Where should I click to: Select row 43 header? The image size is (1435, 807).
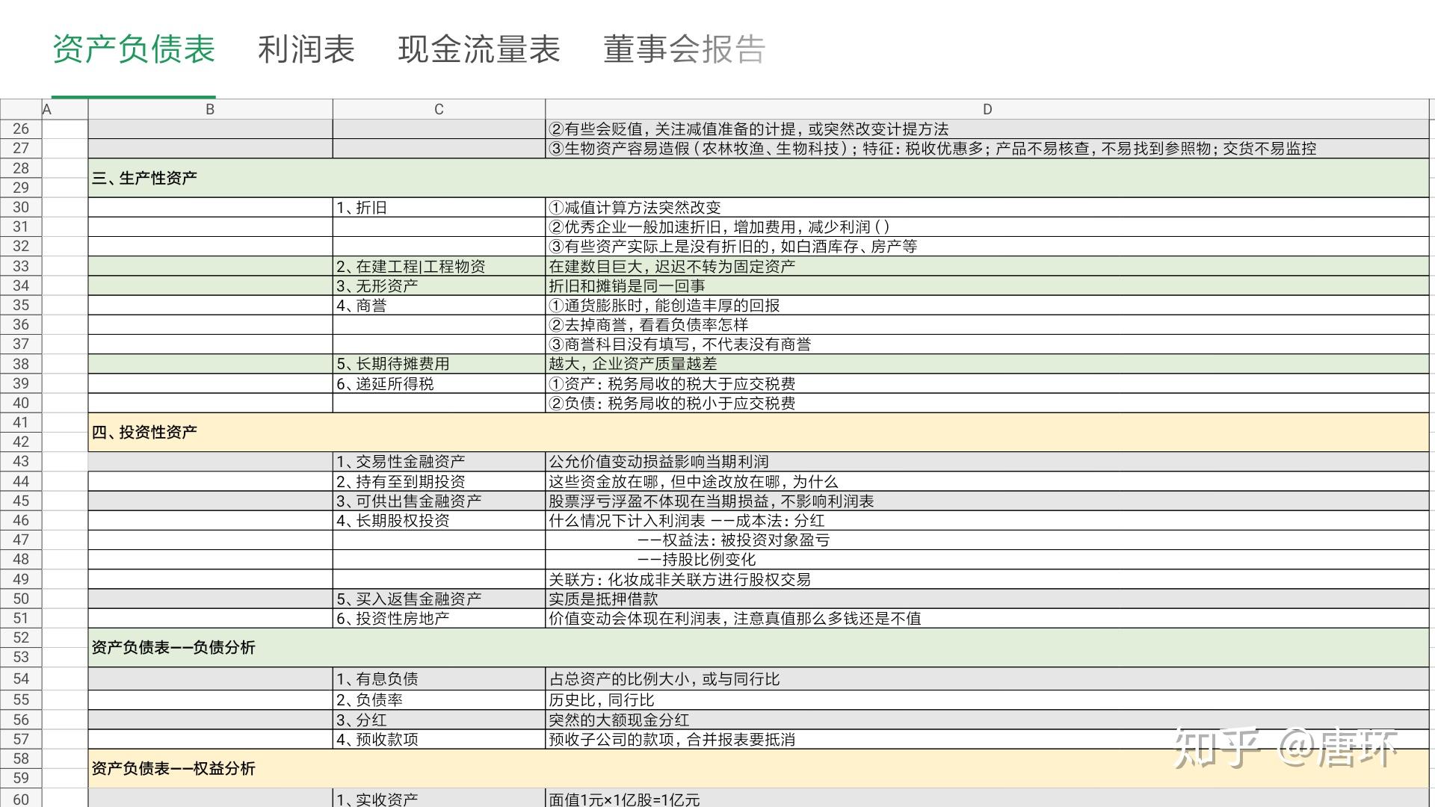[x=21, y=461]
